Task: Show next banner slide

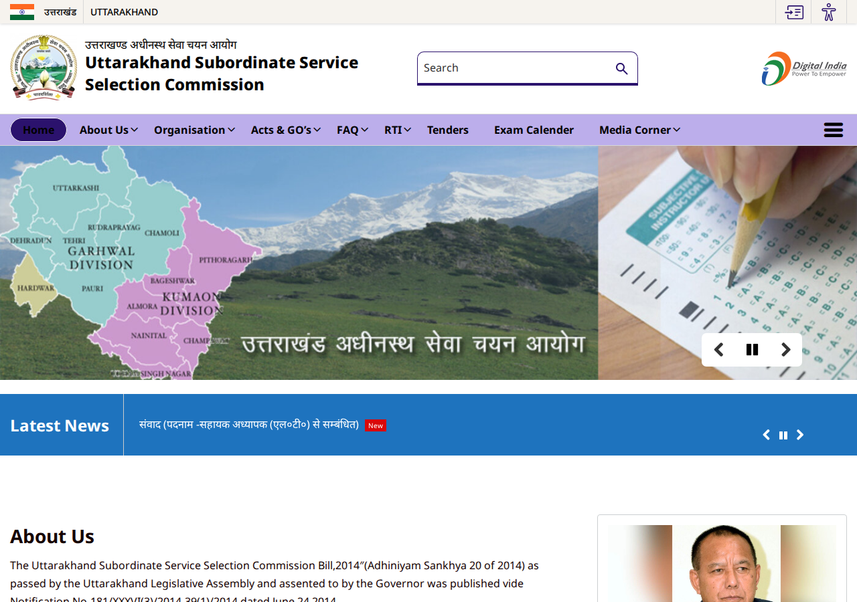Action: (786, 350)
